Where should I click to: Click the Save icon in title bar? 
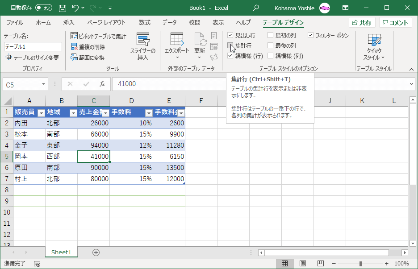(63, 8)
